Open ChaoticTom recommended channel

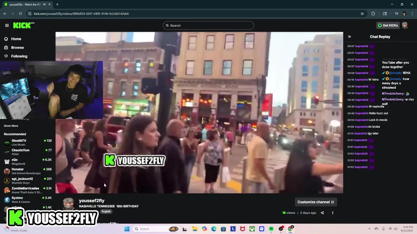(x=28, y=152)
